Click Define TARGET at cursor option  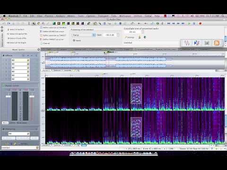[x=52, y=39]
